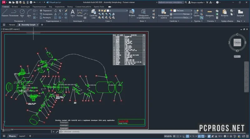
Task: Toggle layer on/off lightbulb icon
Action: pos(99,11)
